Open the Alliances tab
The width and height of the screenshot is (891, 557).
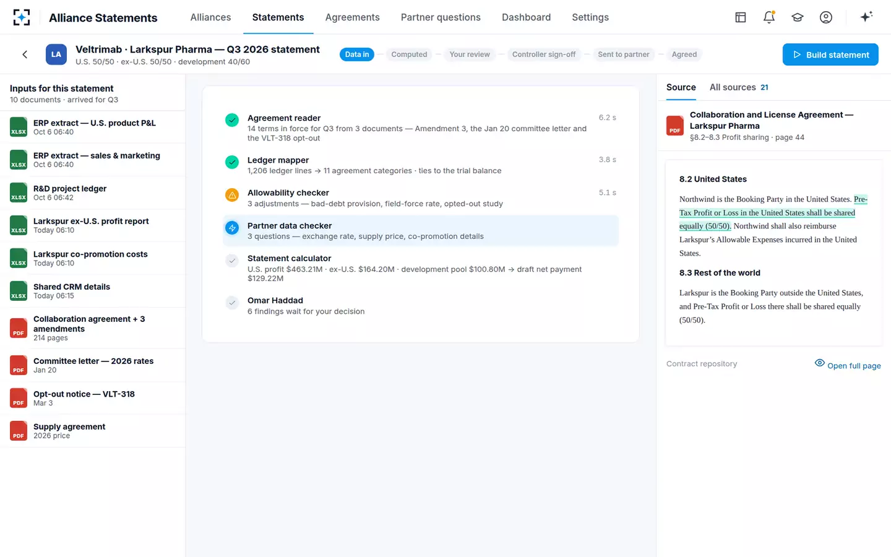(210, 17)
